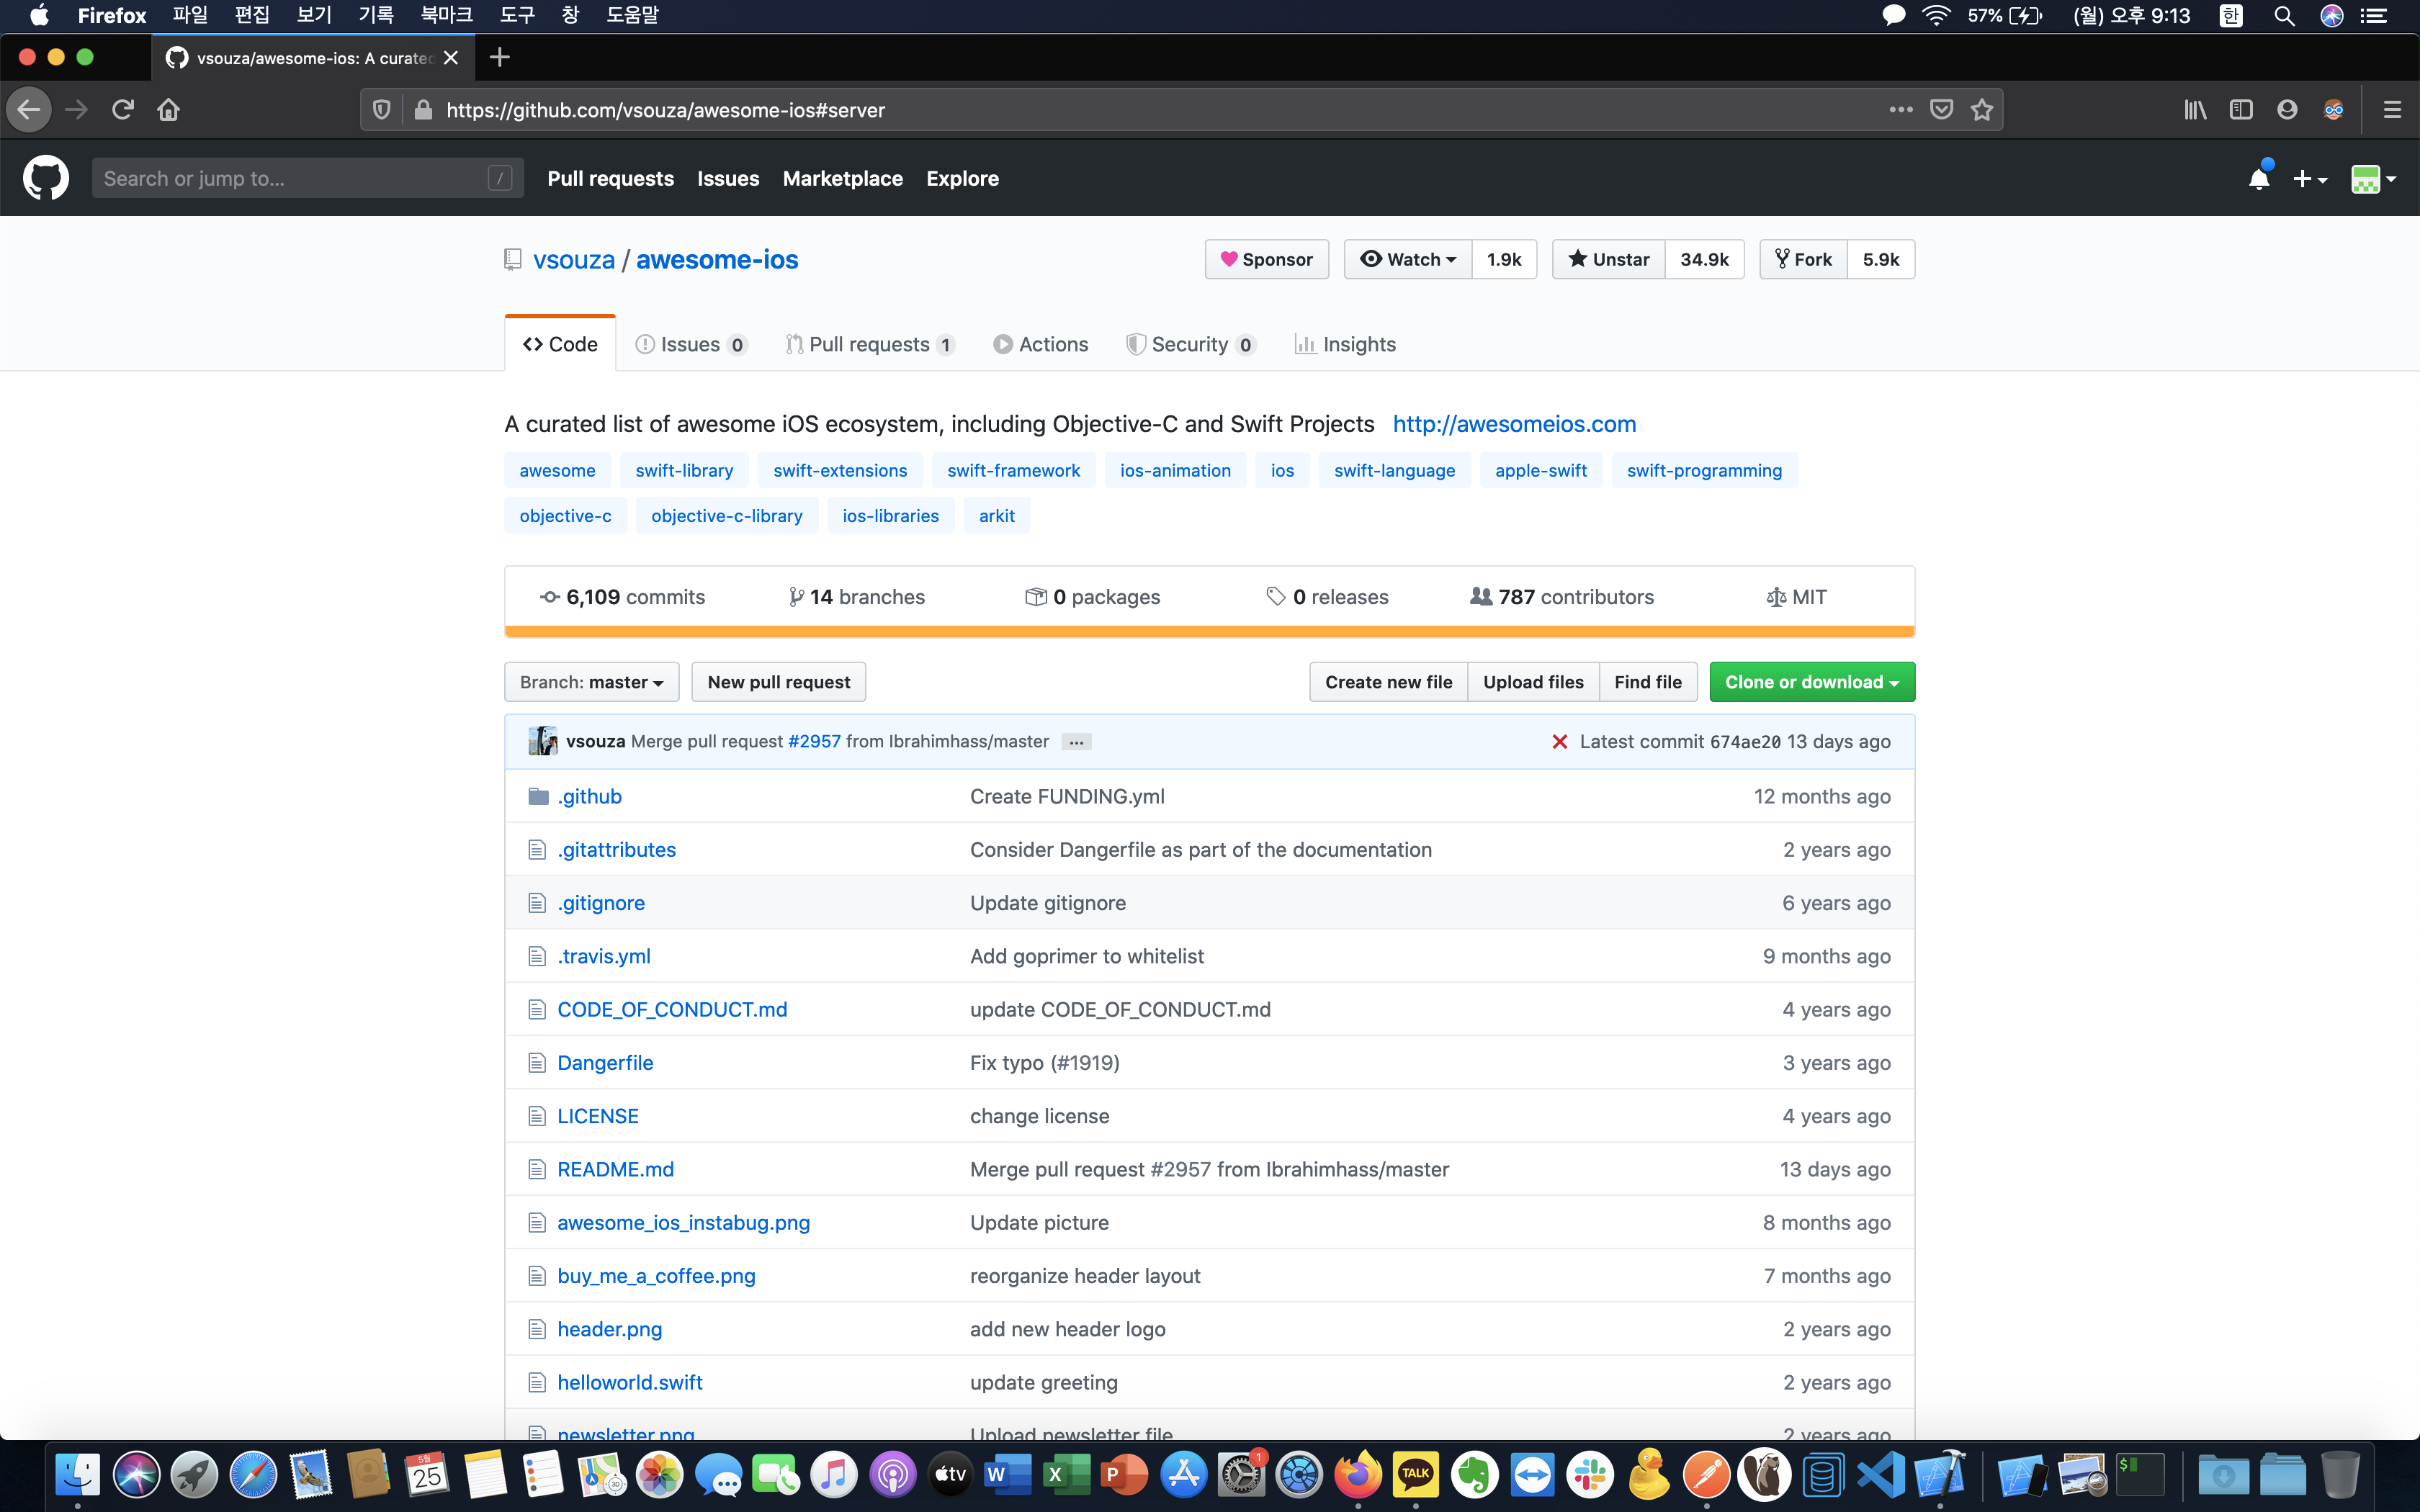Select the Code tab

click(x=560, y=344)
